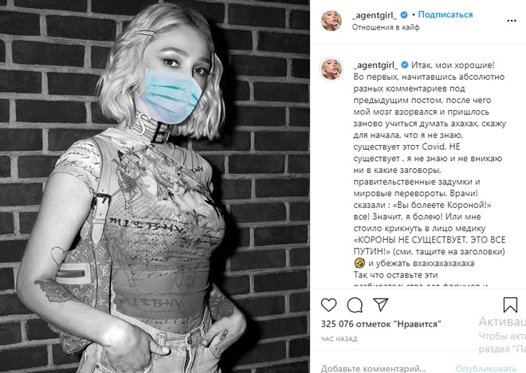
Task: Open the three-dot post options menu
Action: [511, 21]
